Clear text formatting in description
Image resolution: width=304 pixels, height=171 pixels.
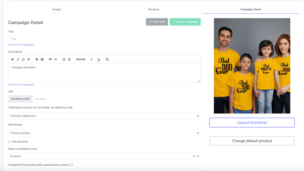[x=107, y=59]
